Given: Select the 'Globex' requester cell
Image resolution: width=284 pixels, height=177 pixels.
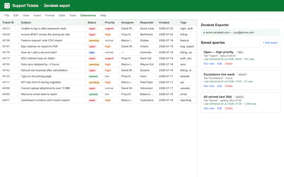Looking at the screenshot, I should click(147, 40).
